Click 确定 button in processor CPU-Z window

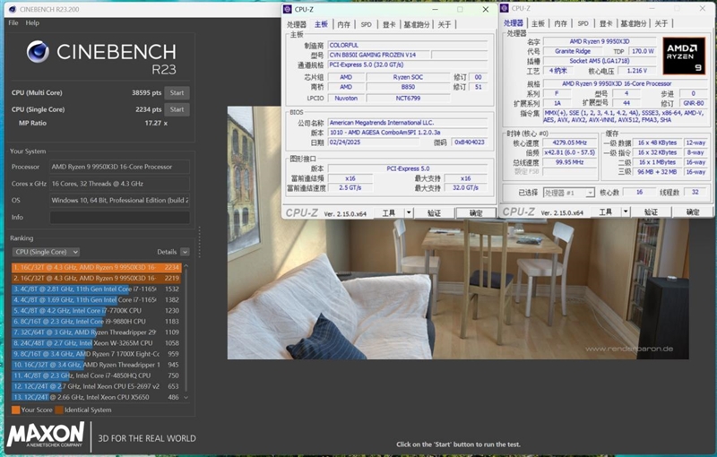[693, 212]
